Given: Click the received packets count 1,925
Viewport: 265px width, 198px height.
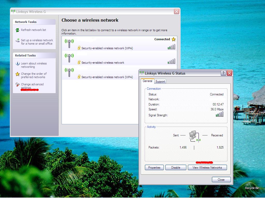Looking at the screenshot, I should click(220, 147).
